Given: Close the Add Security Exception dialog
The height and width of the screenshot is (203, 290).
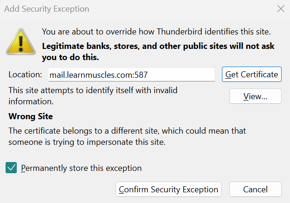Looking at the screenshot, I should [x=281, y=9].
